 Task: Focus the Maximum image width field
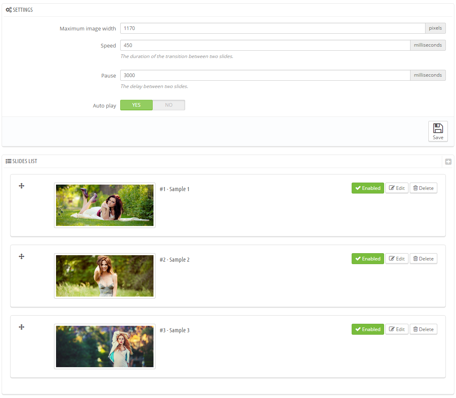[273, 28]
